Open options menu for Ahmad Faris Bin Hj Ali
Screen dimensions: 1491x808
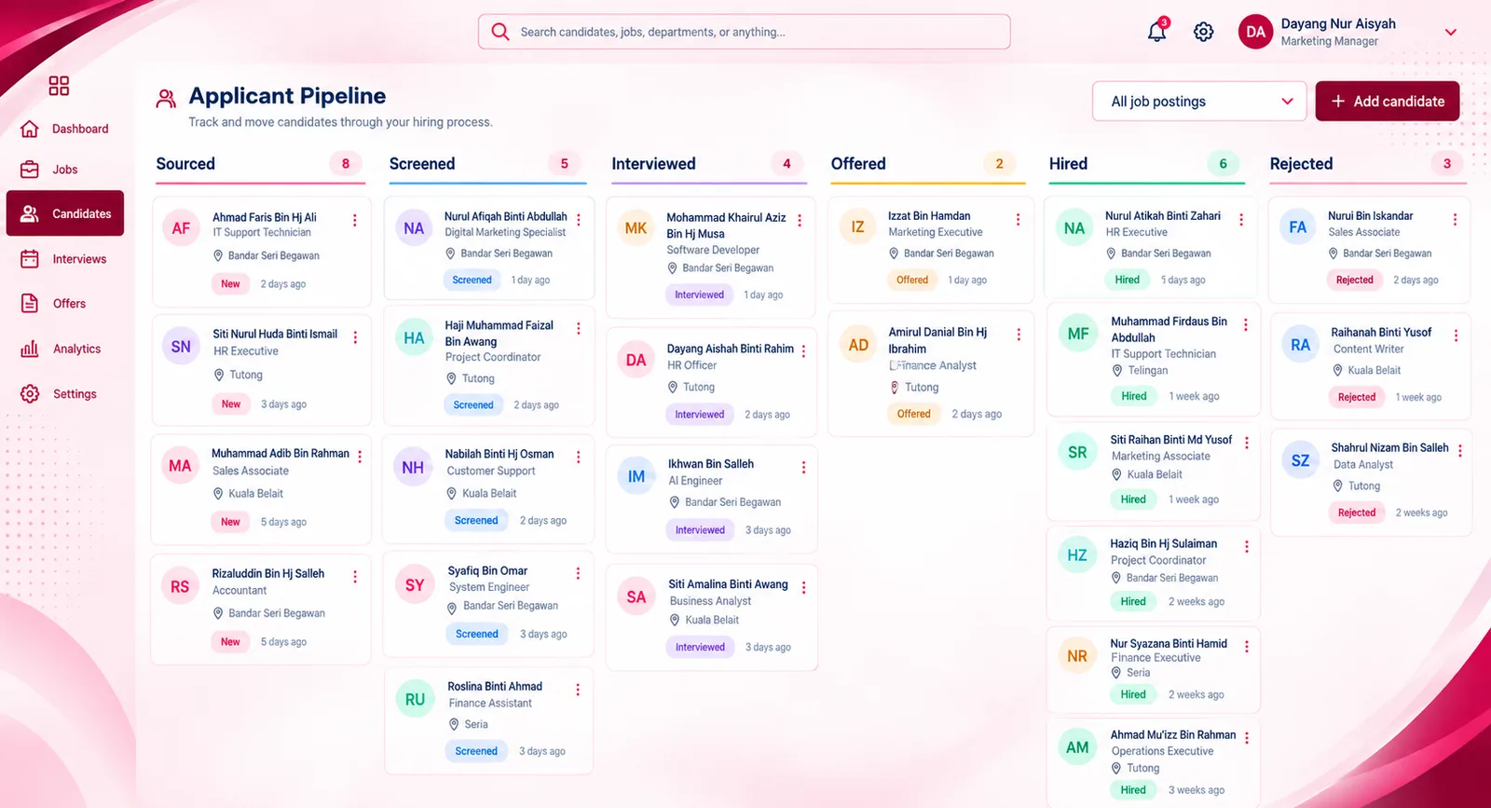354,220
